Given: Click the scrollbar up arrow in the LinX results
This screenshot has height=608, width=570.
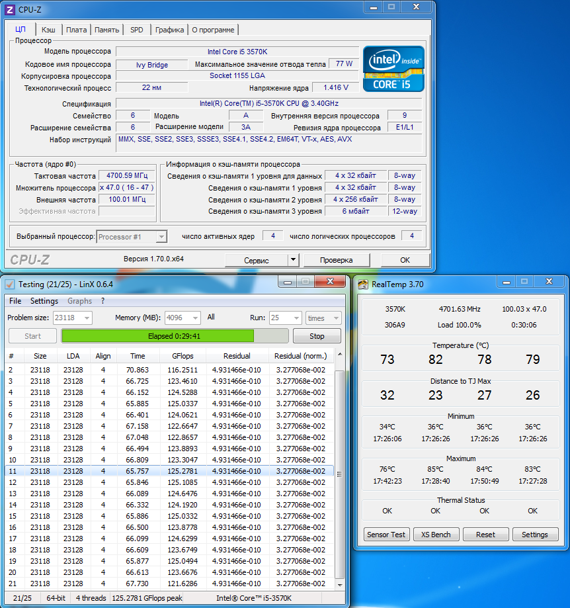Looking at the screenshot, I should (x=340, y=354).
